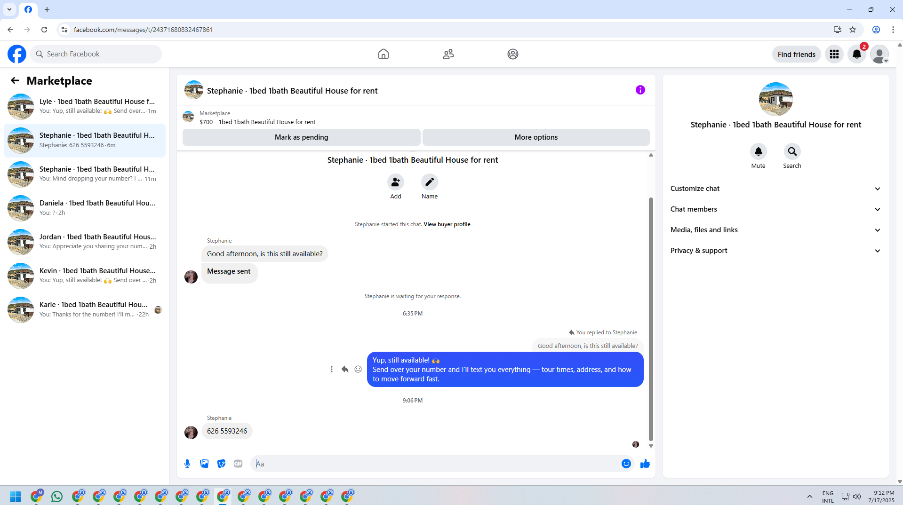Open the tab search dropdown arrow
This screenshot has width=903, height=505.
pyautogui.click(x=9, y=9)
